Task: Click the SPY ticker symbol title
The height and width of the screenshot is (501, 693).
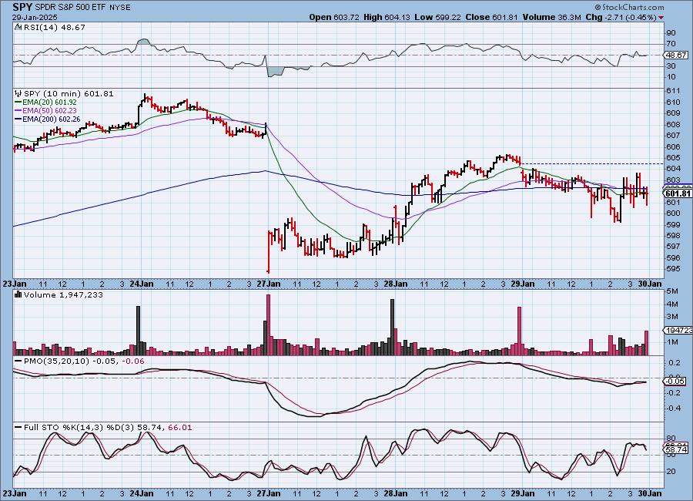Action: tap(22, 7)
